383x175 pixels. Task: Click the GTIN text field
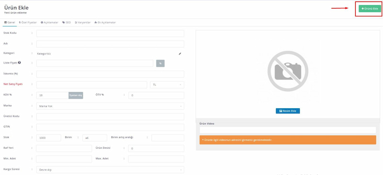tap(110, 127)
